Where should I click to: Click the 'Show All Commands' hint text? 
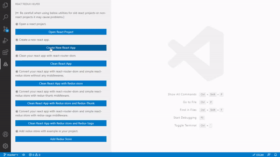pyautogui.click(x=182, y=94)
